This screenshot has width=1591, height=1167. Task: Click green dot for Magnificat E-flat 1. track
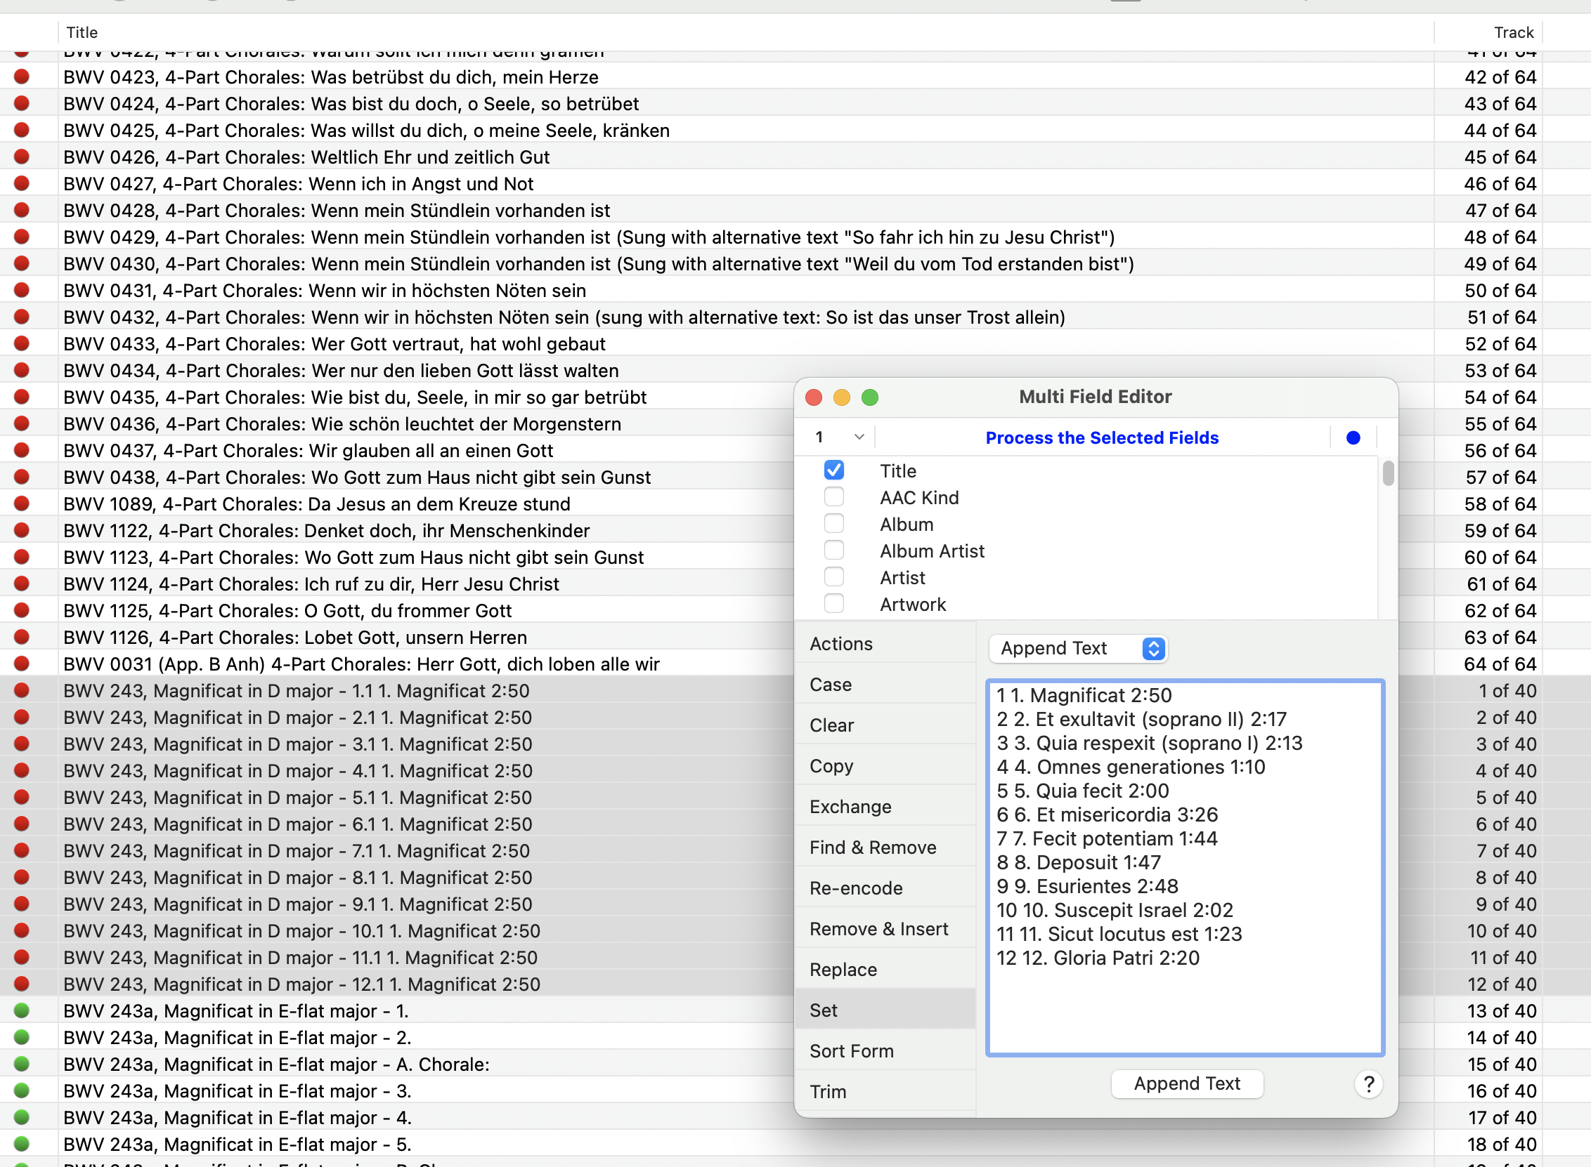coord(22,1010)
